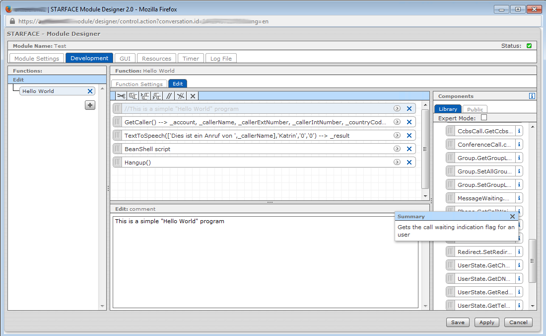Toggle the module Status checkbox

coord(529,46)
